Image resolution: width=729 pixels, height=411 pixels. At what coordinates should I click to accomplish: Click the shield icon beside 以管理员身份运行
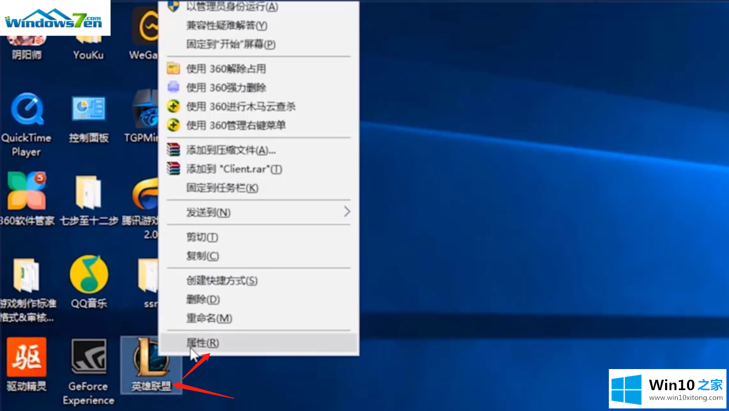(x=174, y=6)
